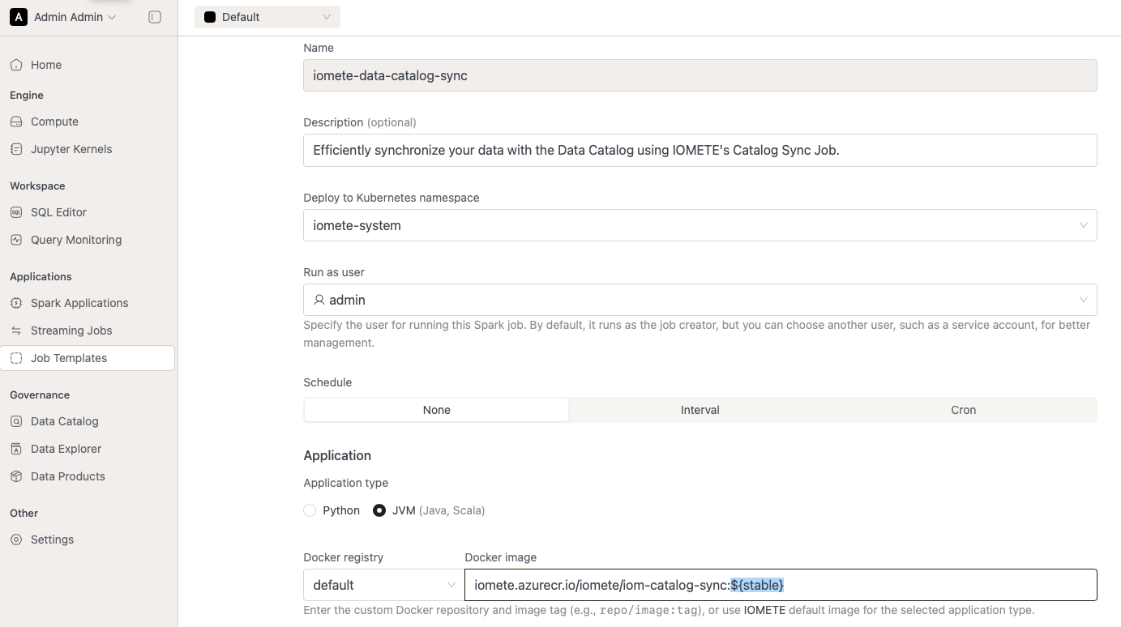Select the Python application type
Screen dimensions: 1121x627
pos(310,510)
